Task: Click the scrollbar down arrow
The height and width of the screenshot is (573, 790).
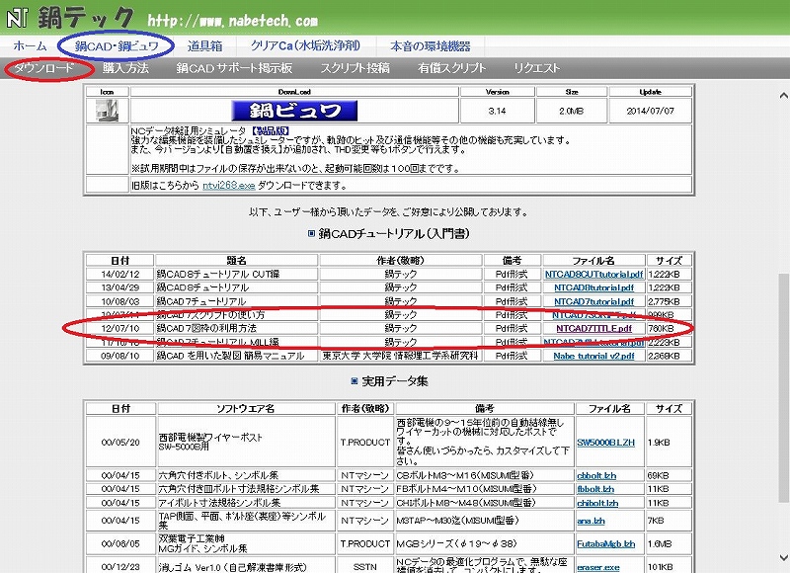Action: click(x=783, y=557)
